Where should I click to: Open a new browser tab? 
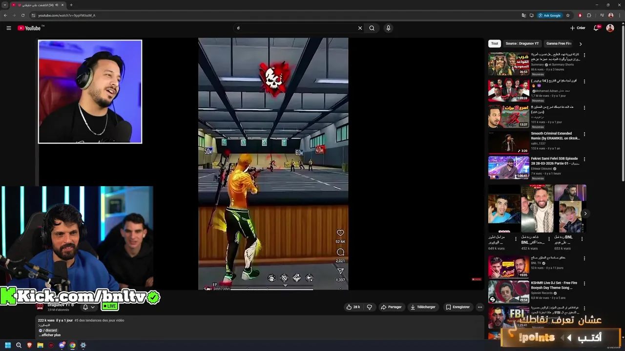pyautogui.click(x=71, y=5)
